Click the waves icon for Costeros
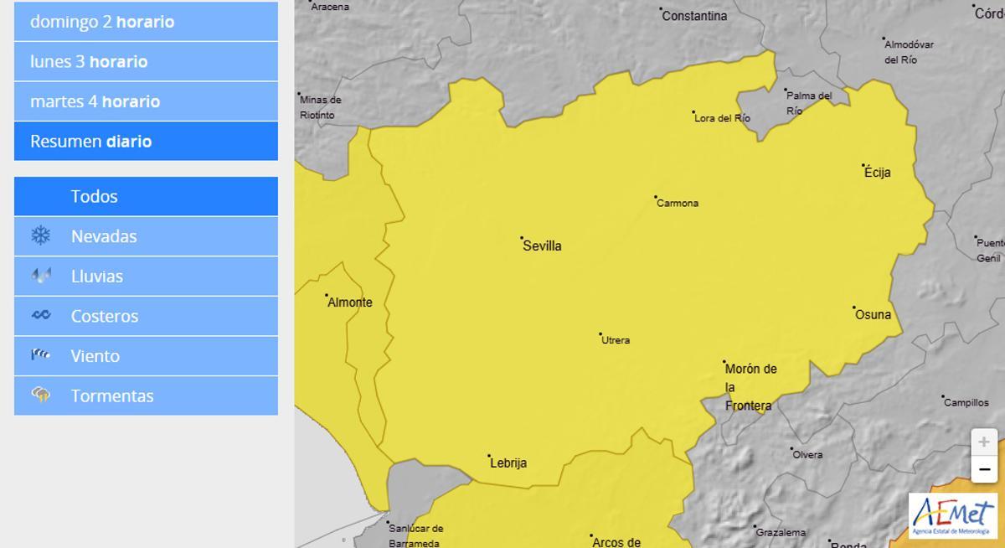This screenshot has height=548, width=1005. pos(41,316)
